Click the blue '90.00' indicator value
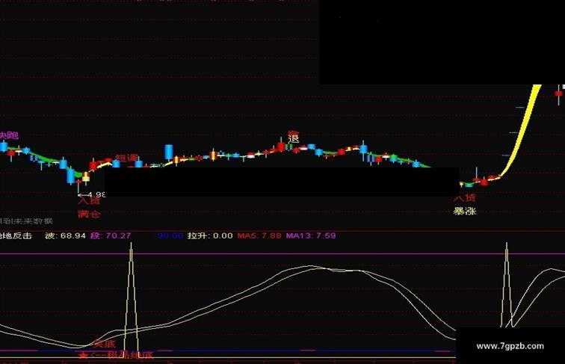Screen dimensions: 565x364 pos(170,235)
